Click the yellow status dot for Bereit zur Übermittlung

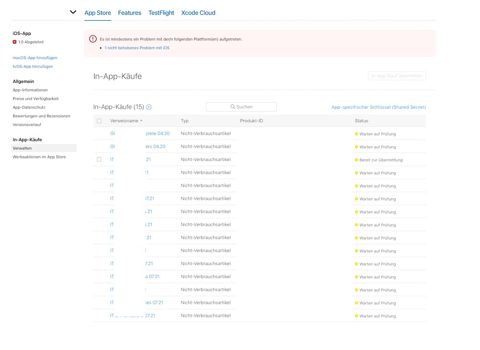click(x=356, y=160)
